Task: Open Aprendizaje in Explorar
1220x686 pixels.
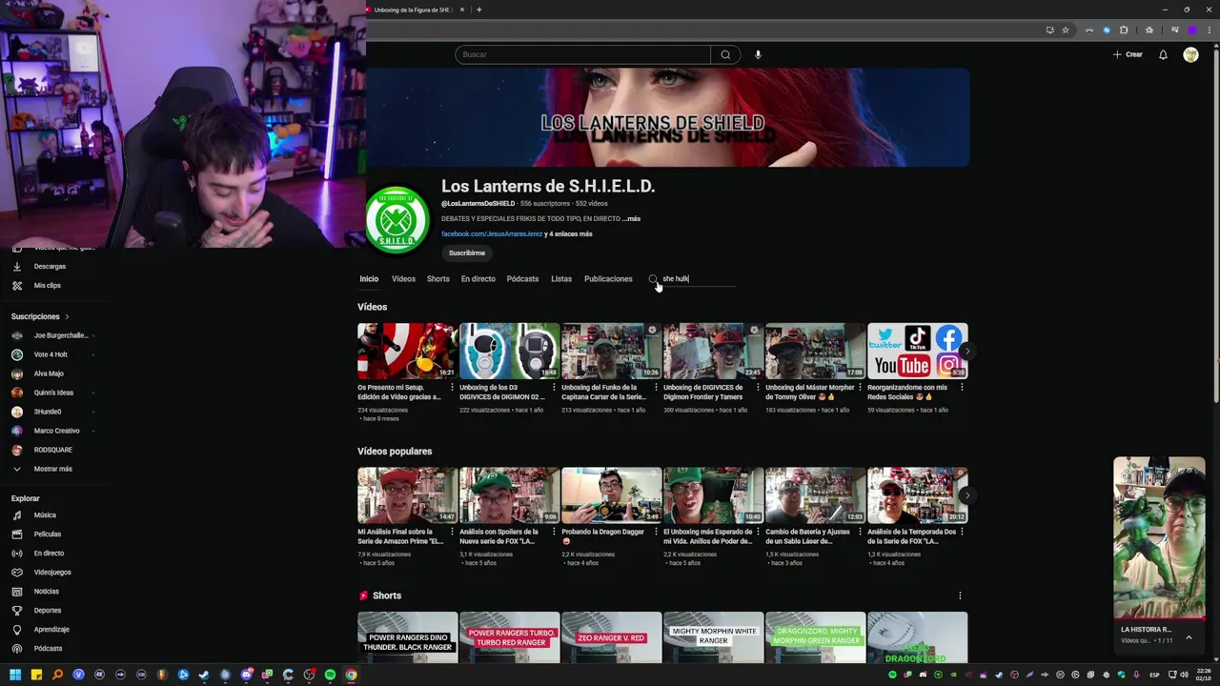Action: click(x=51, y=630)
